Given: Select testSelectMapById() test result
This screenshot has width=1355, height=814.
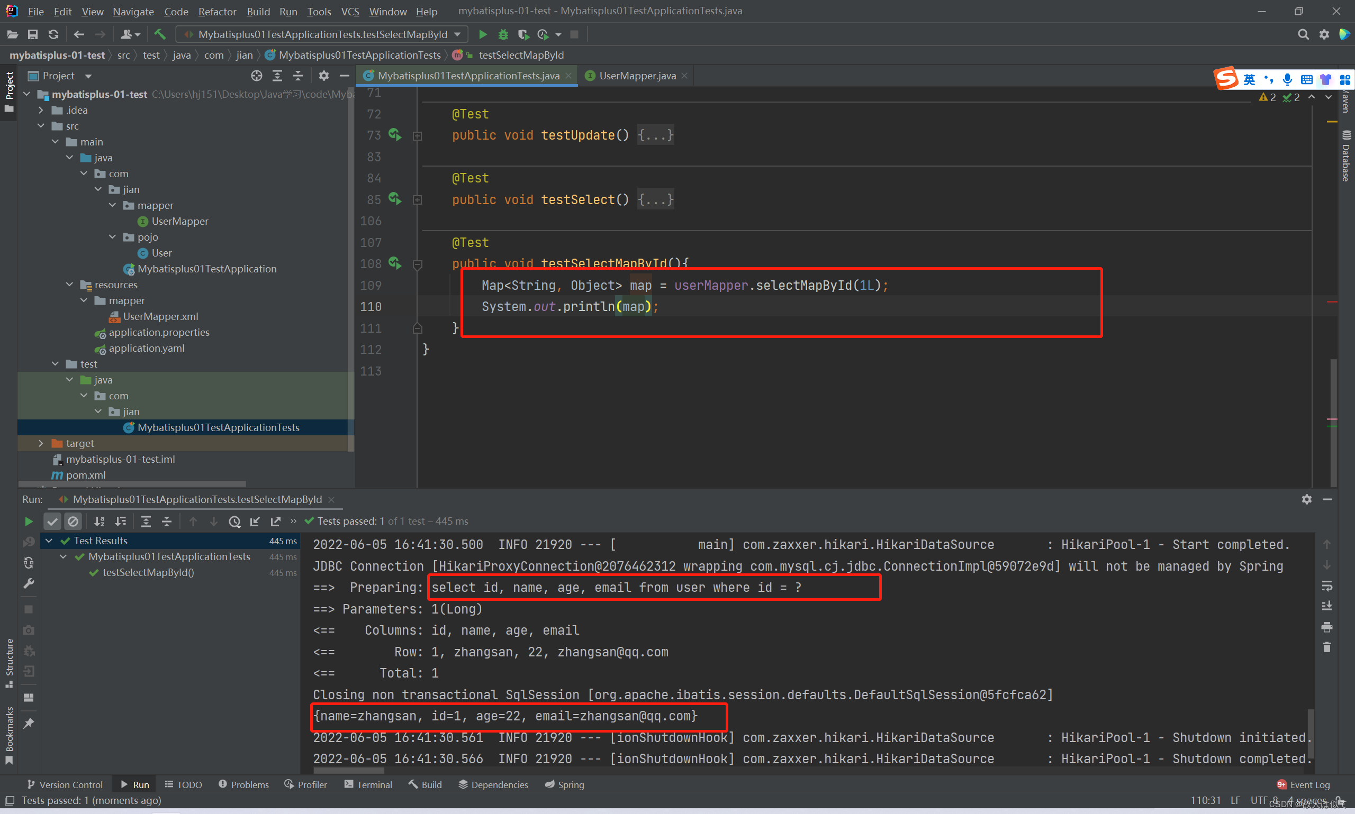Looking at the screenshot, I should tap(148, 572).
